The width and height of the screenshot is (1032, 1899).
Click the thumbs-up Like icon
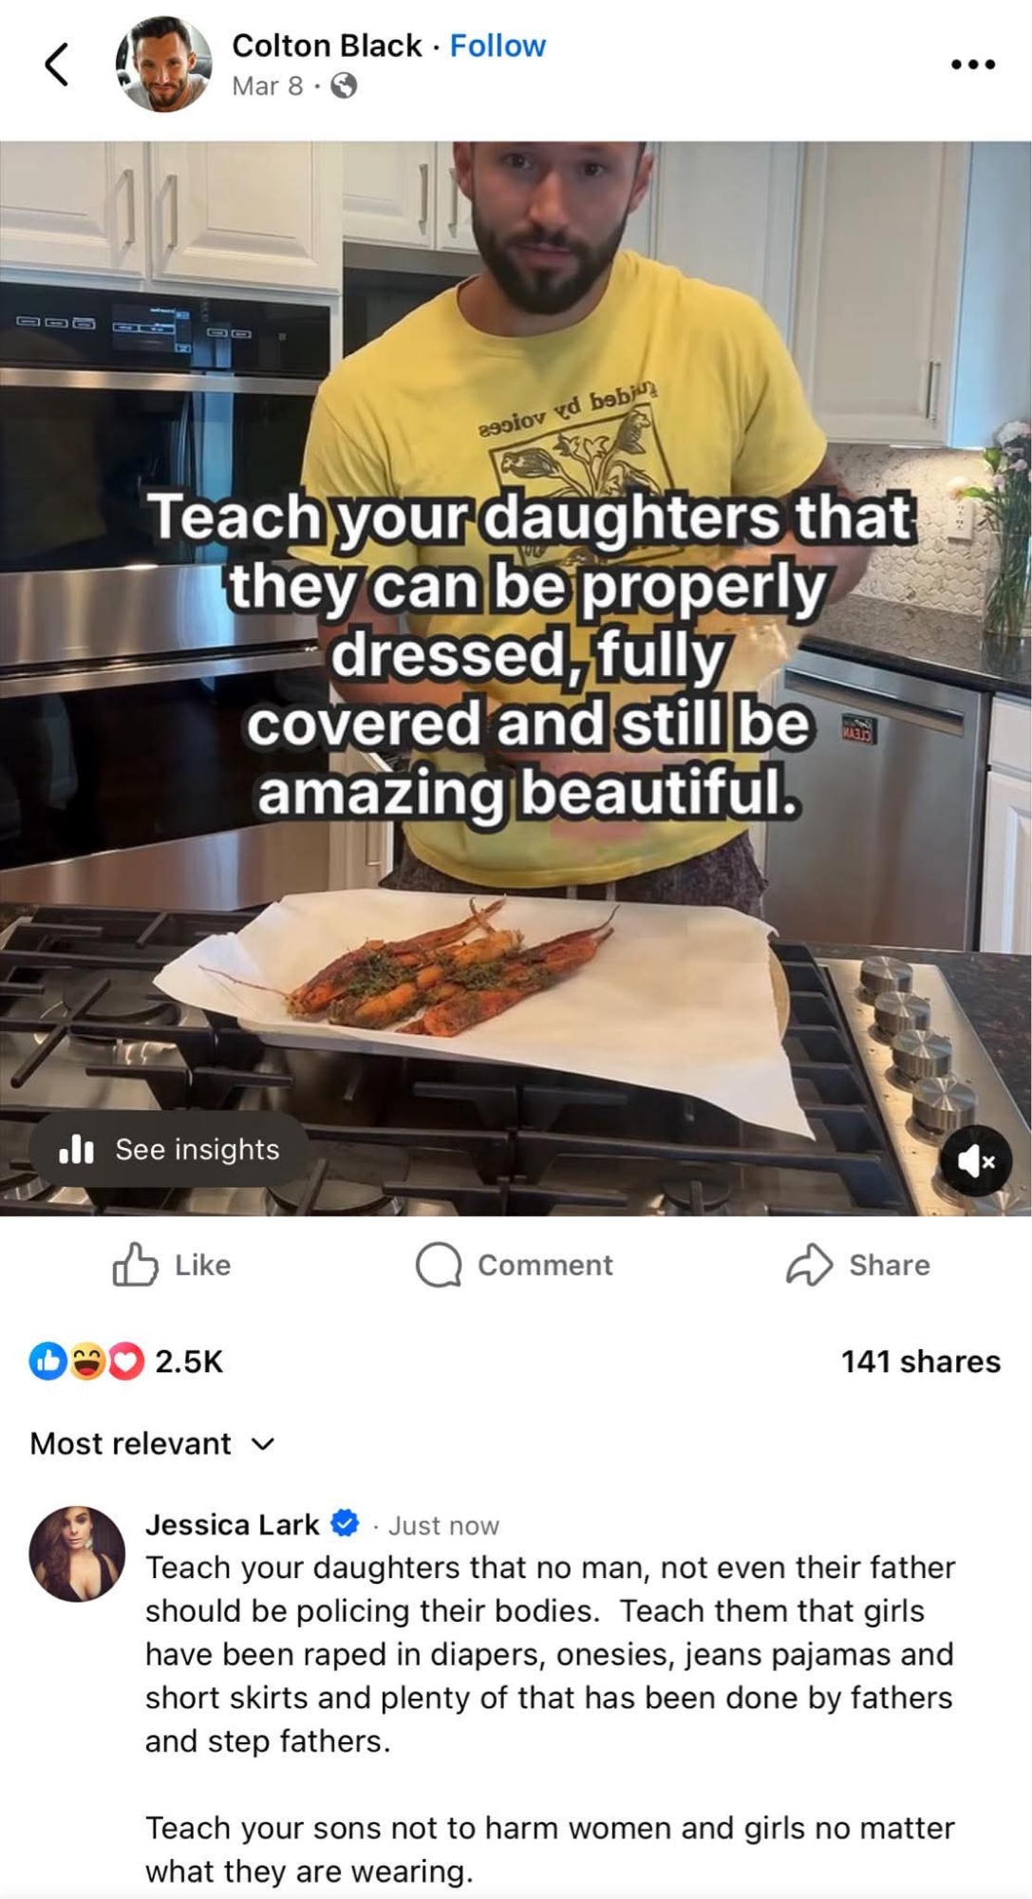click(135, 1265)
